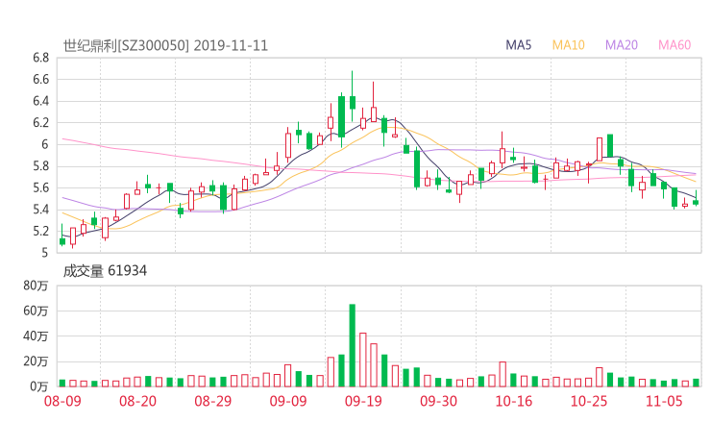The width and height of the screenshot is (711, 423).
Task: Click the 80万 volume axis label
Action: 36,286
